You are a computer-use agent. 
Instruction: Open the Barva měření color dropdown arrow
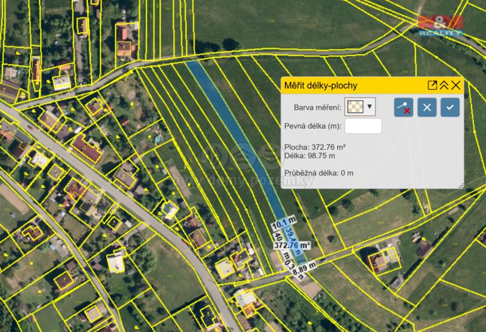click(x=369, y=107)
